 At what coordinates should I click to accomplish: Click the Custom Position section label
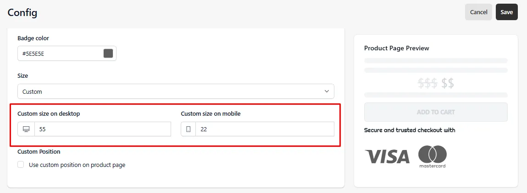coord(39,152)
